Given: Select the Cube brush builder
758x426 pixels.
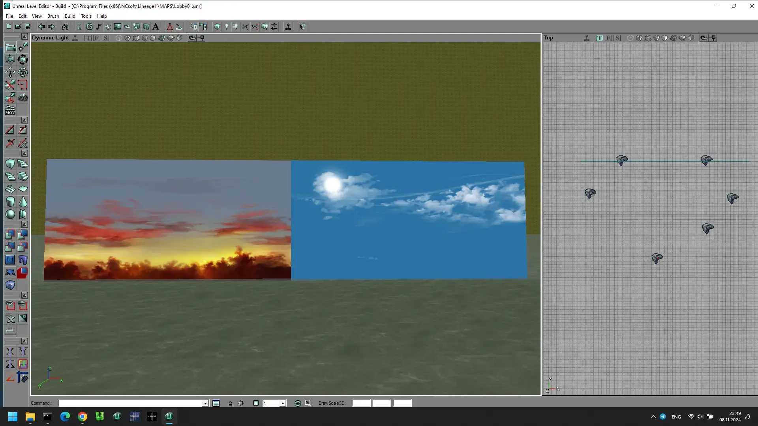Looking at the screenshot, I should pos(10,164).
